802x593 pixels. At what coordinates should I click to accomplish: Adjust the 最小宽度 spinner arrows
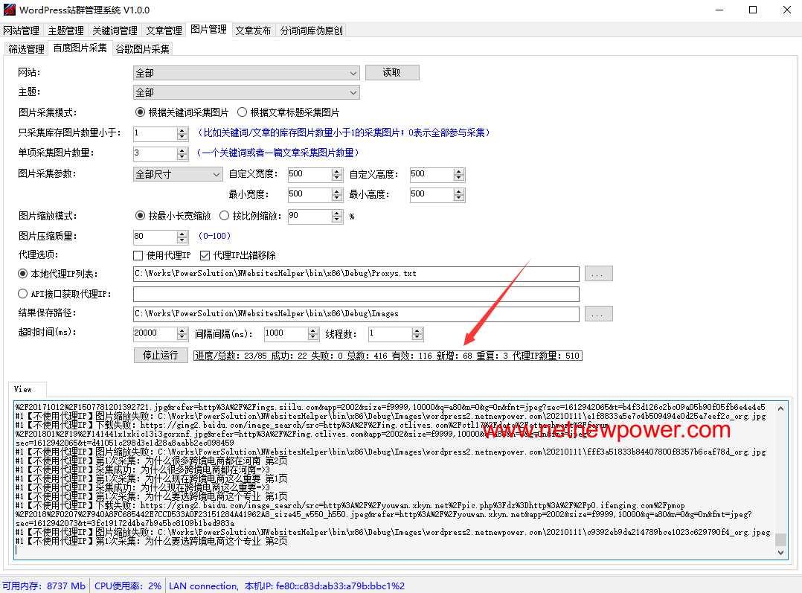click(x=336, y=194)
